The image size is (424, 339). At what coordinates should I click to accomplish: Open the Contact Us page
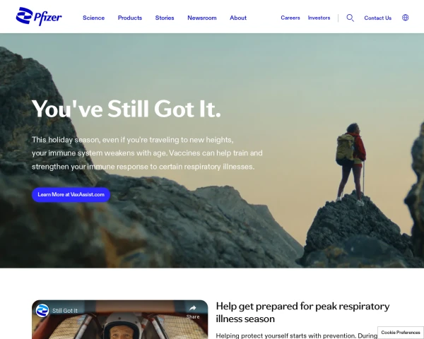pos(378,18)
